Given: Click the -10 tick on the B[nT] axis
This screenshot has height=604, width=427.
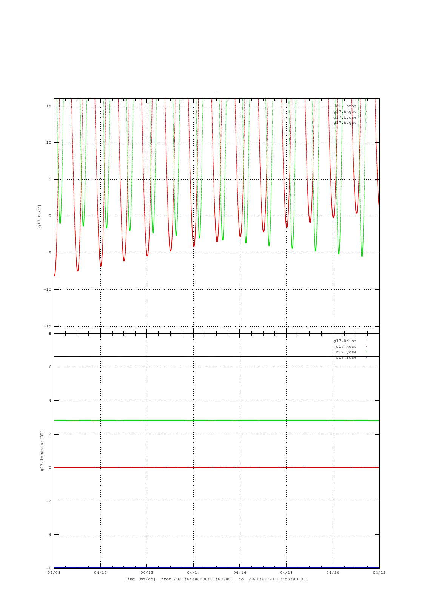Looking at the screenshot, I should 48,290.
